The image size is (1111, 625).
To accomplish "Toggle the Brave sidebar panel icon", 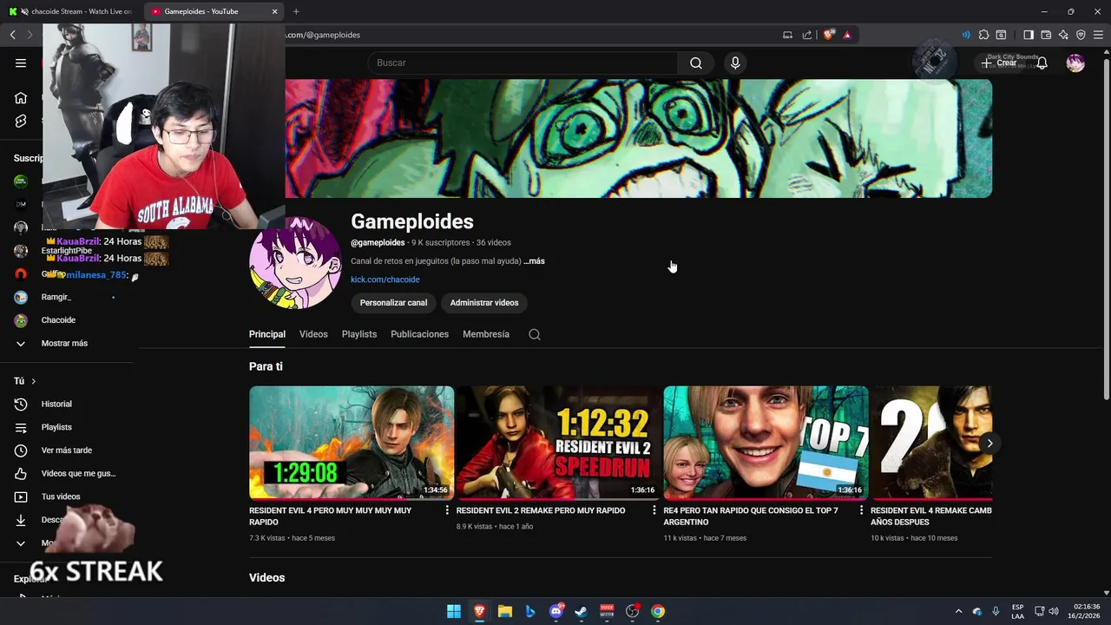I will coord(1029,35).
